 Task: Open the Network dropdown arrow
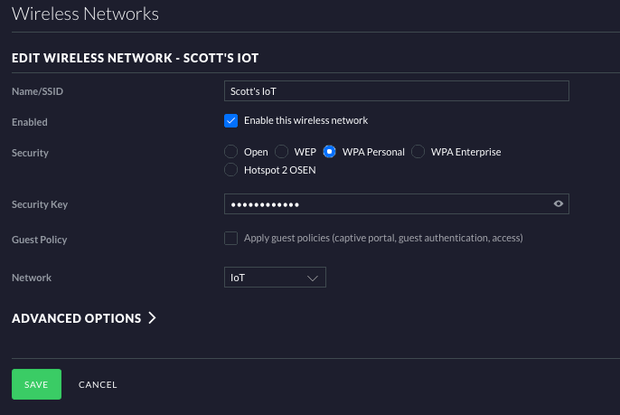pyautogui.click(x=313, y=278)
